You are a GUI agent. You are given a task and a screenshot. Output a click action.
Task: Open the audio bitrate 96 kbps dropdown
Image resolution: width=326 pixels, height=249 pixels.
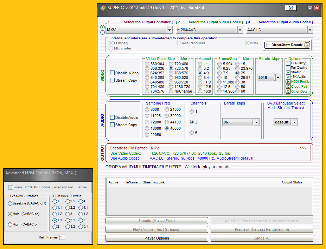256,122
